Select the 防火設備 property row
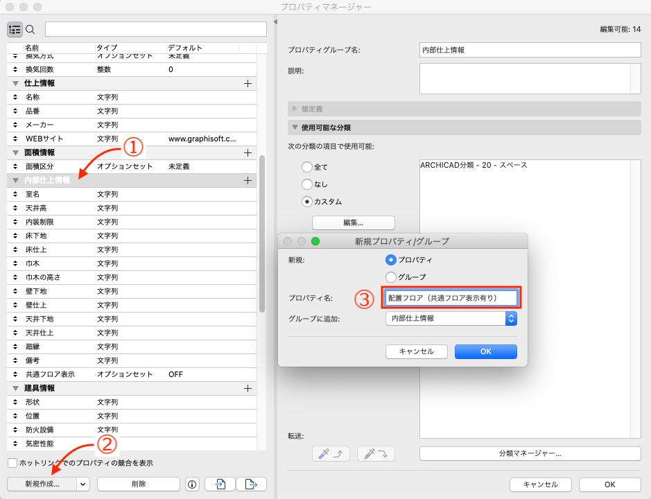The width and height of the screenshot is (651, 499). tap(132, 430)
